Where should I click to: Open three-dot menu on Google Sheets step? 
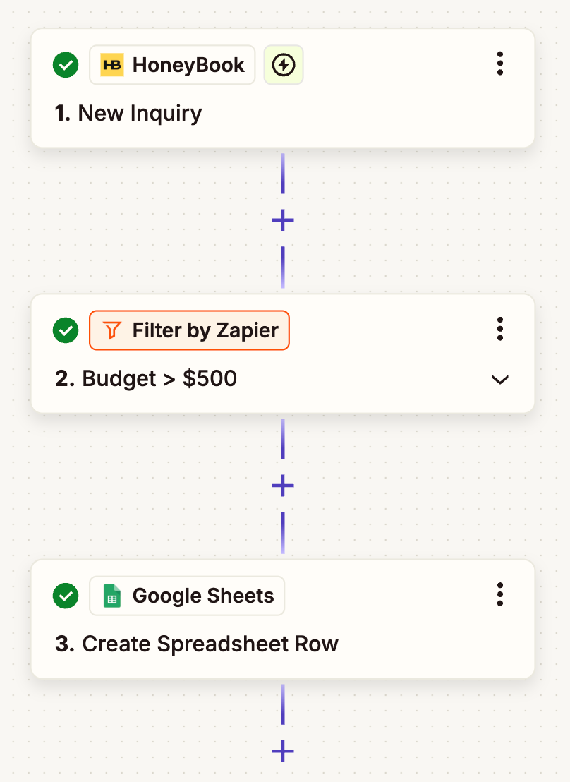(x=499, y=594)
